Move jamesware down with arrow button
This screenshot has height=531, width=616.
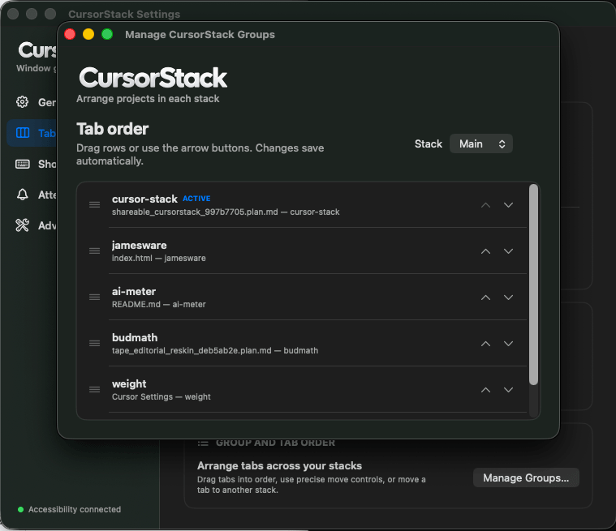click(x=508, y=251)
